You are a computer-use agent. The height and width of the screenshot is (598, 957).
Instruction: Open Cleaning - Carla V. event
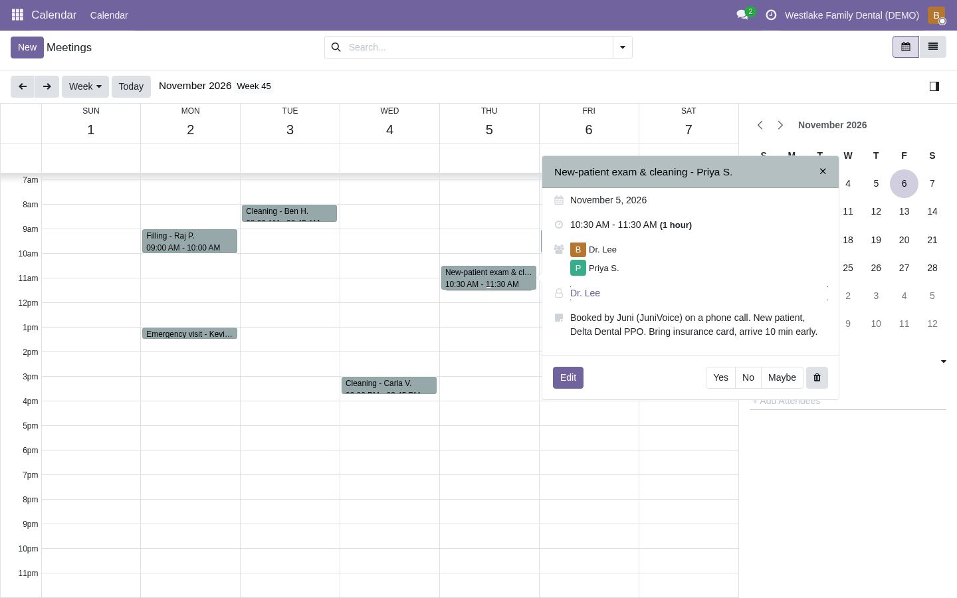tap(389, 385)
